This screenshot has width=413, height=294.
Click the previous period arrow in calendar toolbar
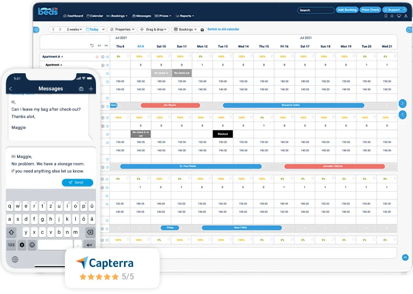click(x=53, y=29)
